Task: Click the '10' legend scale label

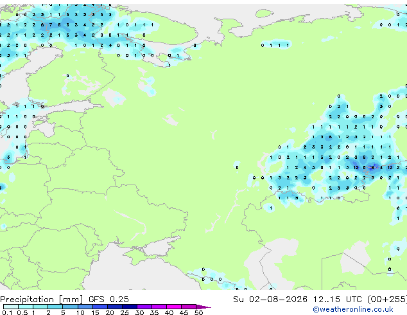Action: coord(80,312)
